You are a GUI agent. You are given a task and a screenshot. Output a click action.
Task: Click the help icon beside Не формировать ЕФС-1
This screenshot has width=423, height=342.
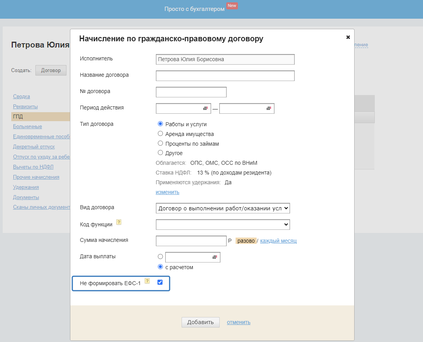147,281
